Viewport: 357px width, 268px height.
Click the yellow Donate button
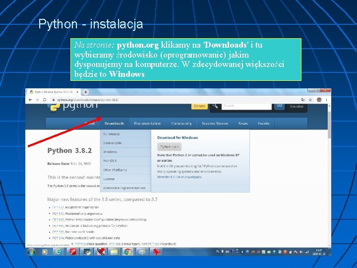coord(199,106)
